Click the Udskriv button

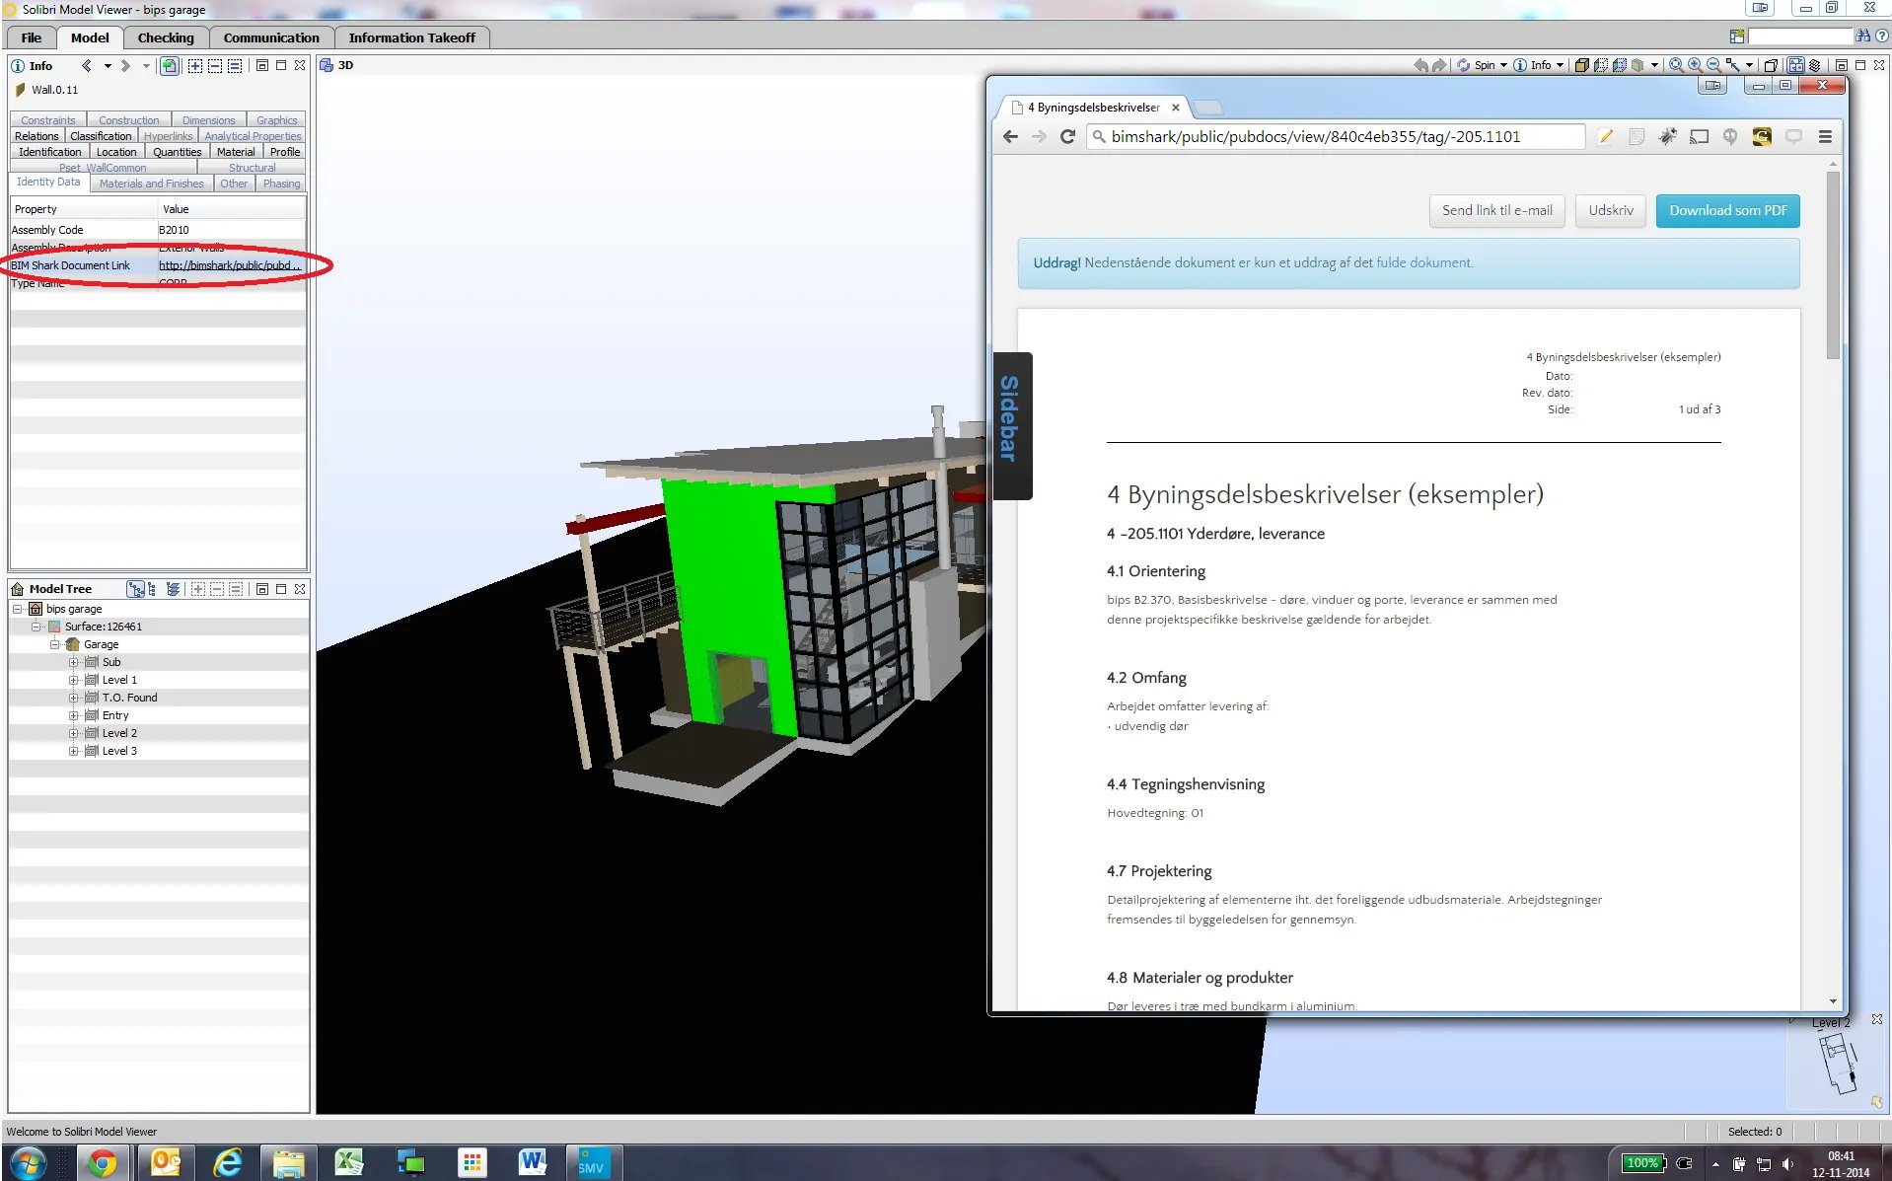(1610, 210)
